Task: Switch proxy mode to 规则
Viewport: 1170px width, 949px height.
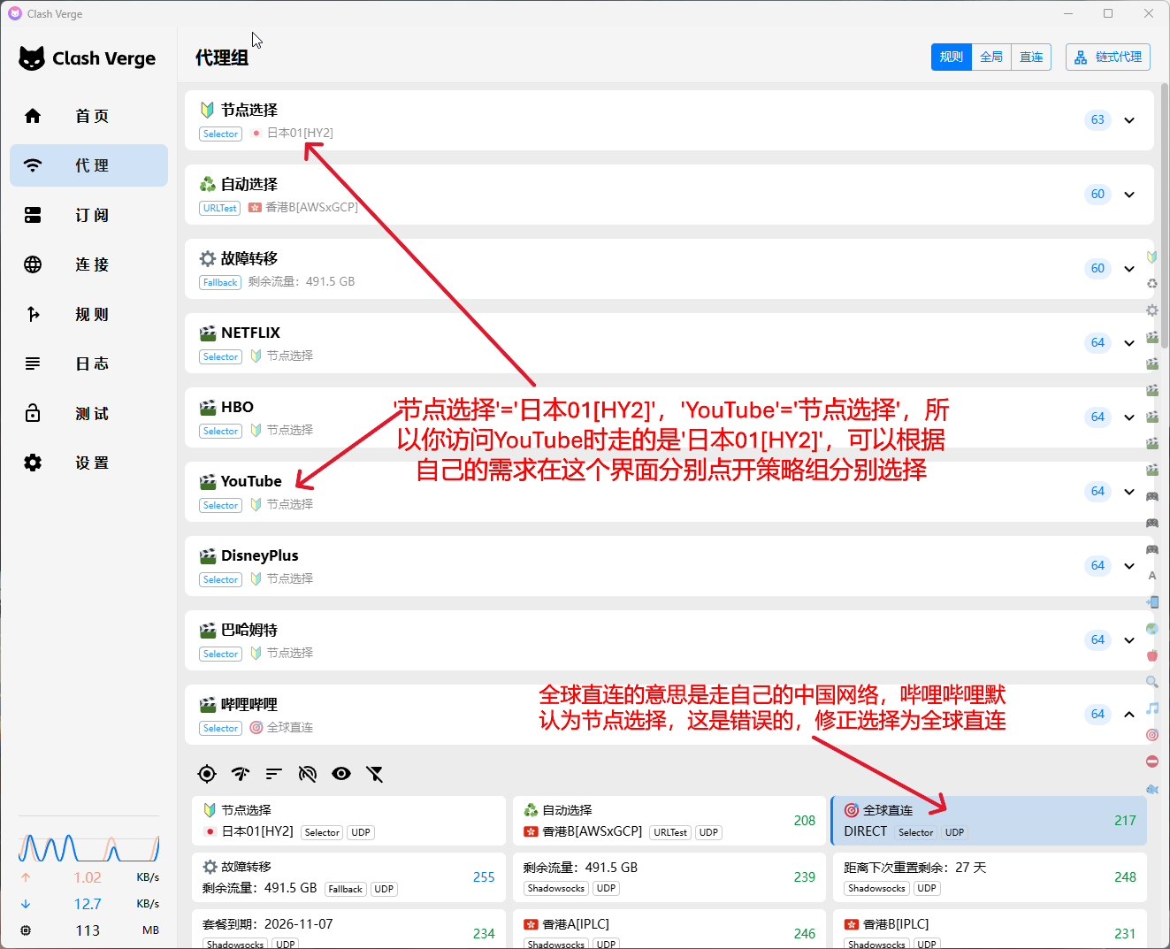Action: [x=952, y=57]
